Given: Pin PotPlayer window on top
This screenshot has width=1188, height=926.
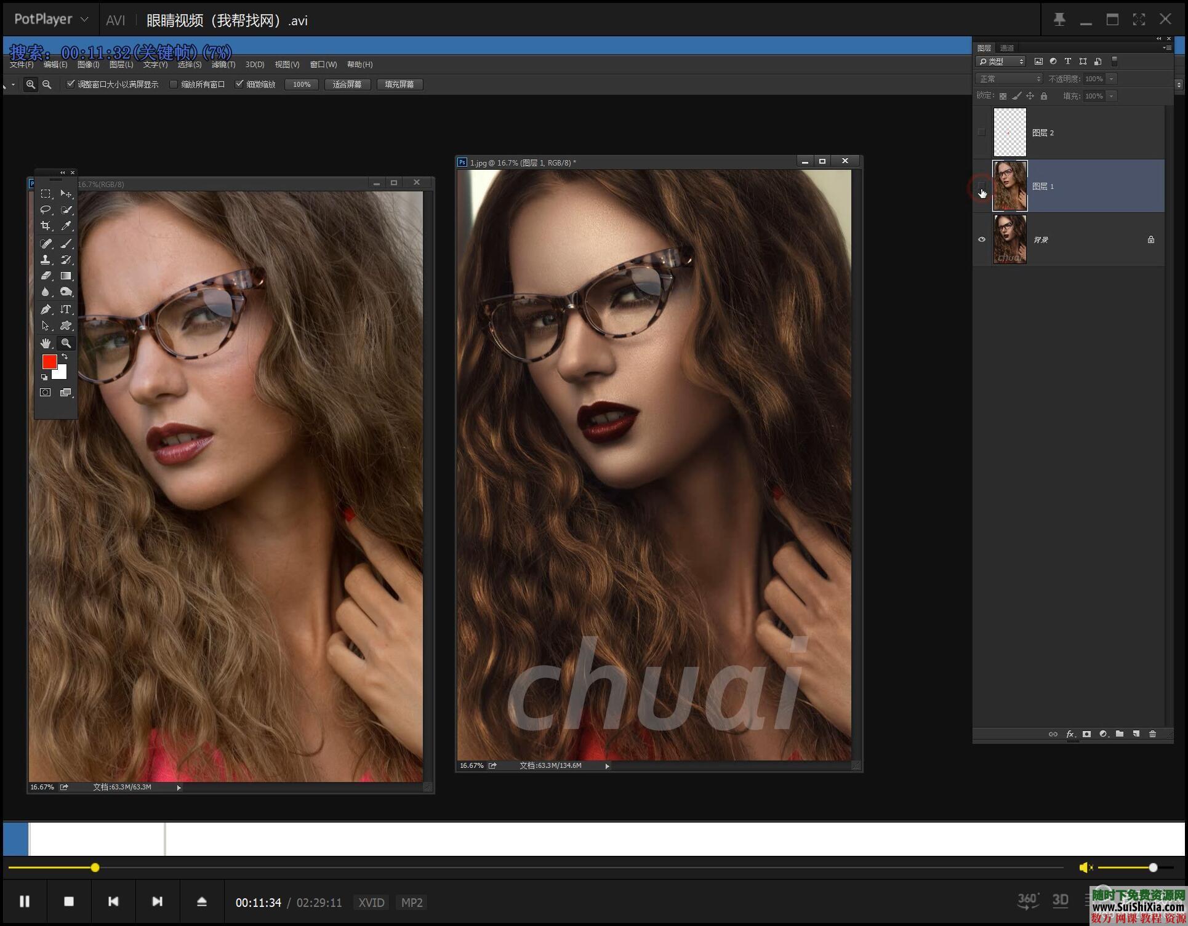Looking at the screenshot, I should pyautogui.click(x=1059, y=20).
